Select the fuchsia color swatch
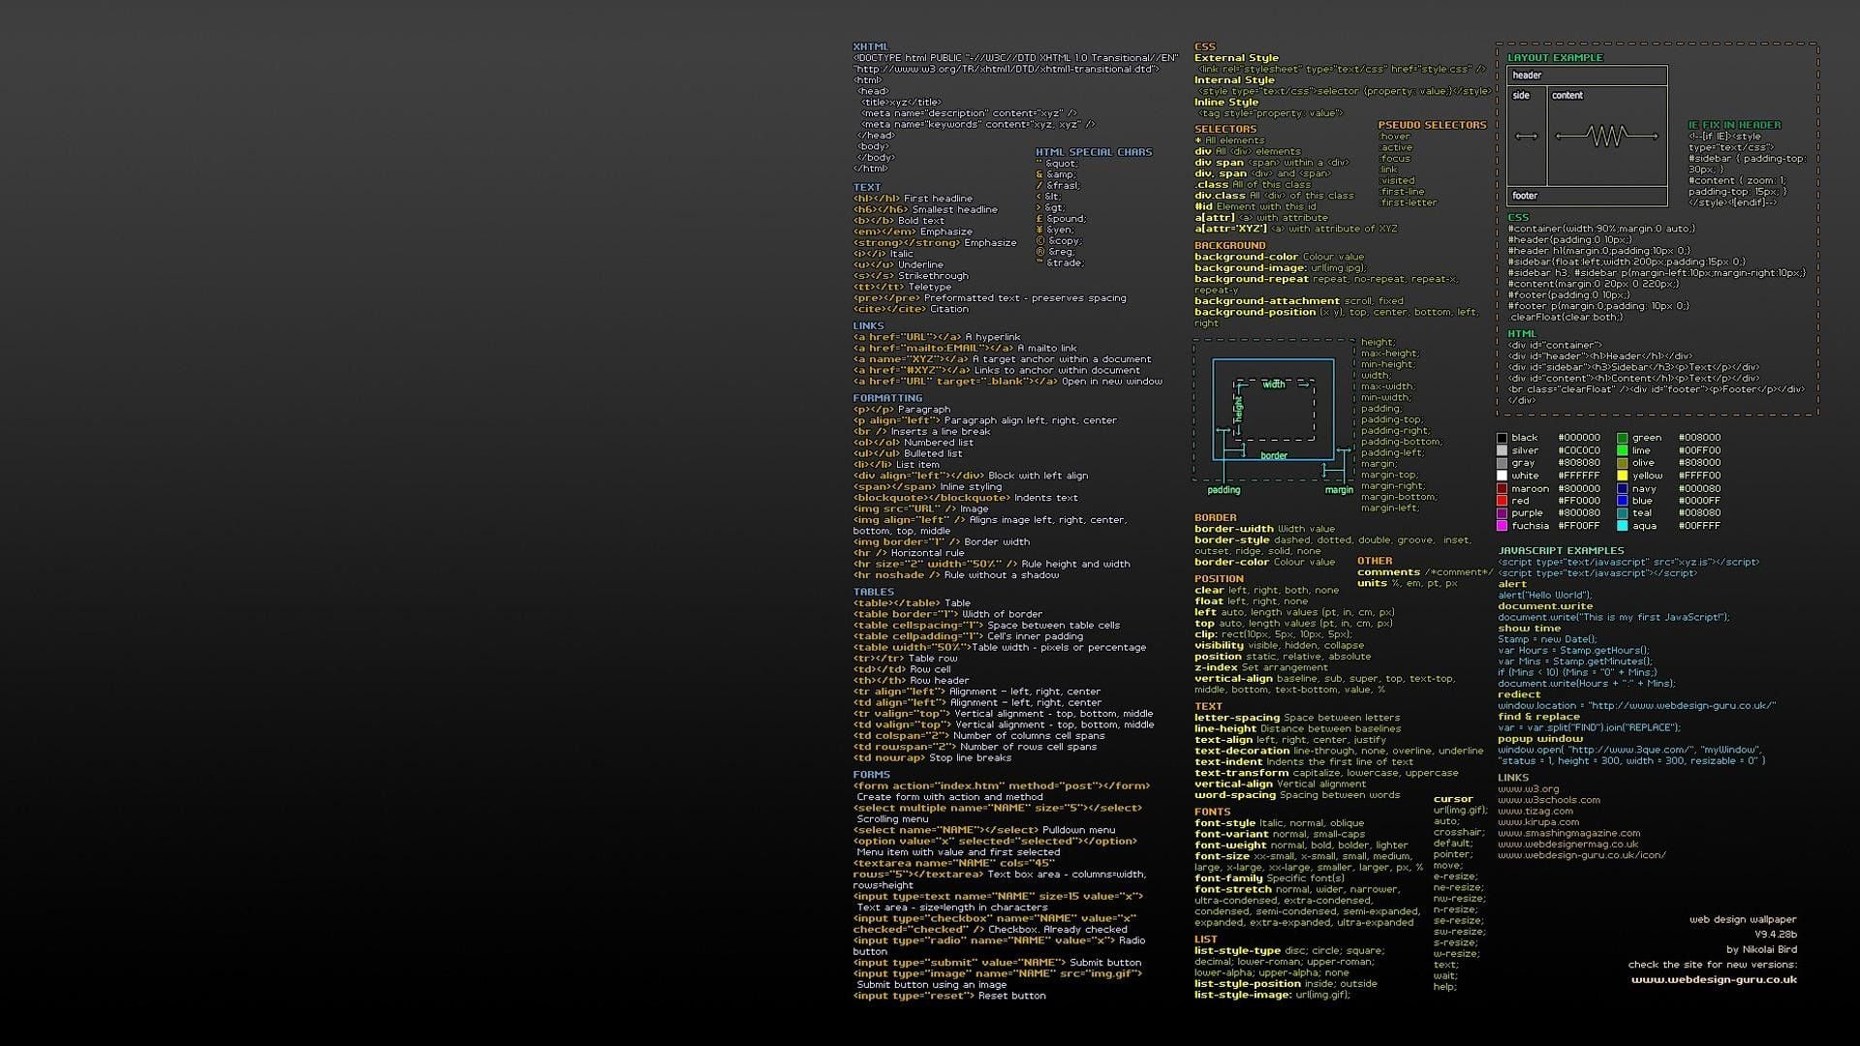1860x1046 pixels. coord(1501,525)
